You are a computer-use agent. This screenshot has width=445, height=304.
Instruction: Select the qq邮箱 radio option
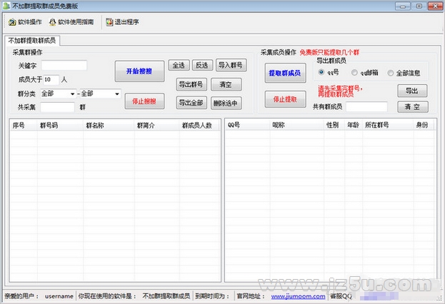(354, 73)
